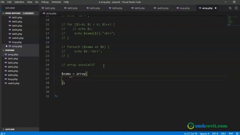
Task: Open loop.php in Open Editors list
Action: (16, 42)
